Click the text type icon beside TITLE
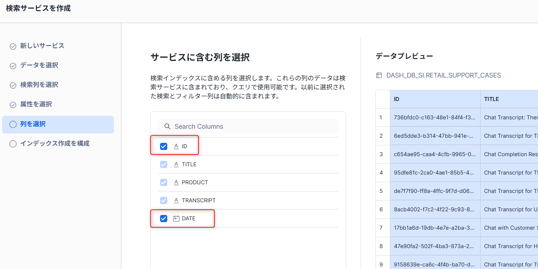 176,164
